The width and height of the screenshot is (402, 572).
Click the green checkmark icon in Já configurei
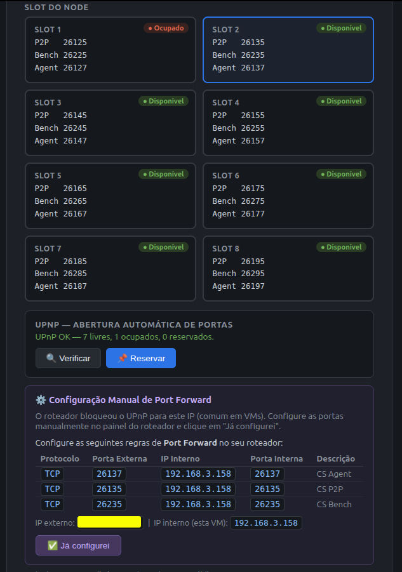53,545
